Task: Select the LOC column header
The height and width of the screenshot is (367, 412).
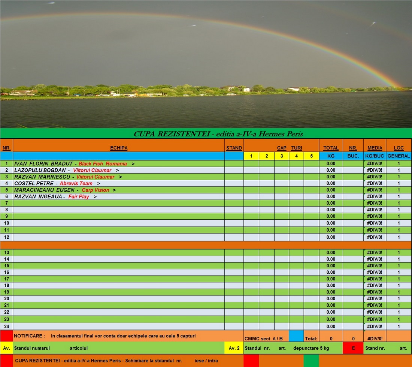Action: [x=399, y=148]
